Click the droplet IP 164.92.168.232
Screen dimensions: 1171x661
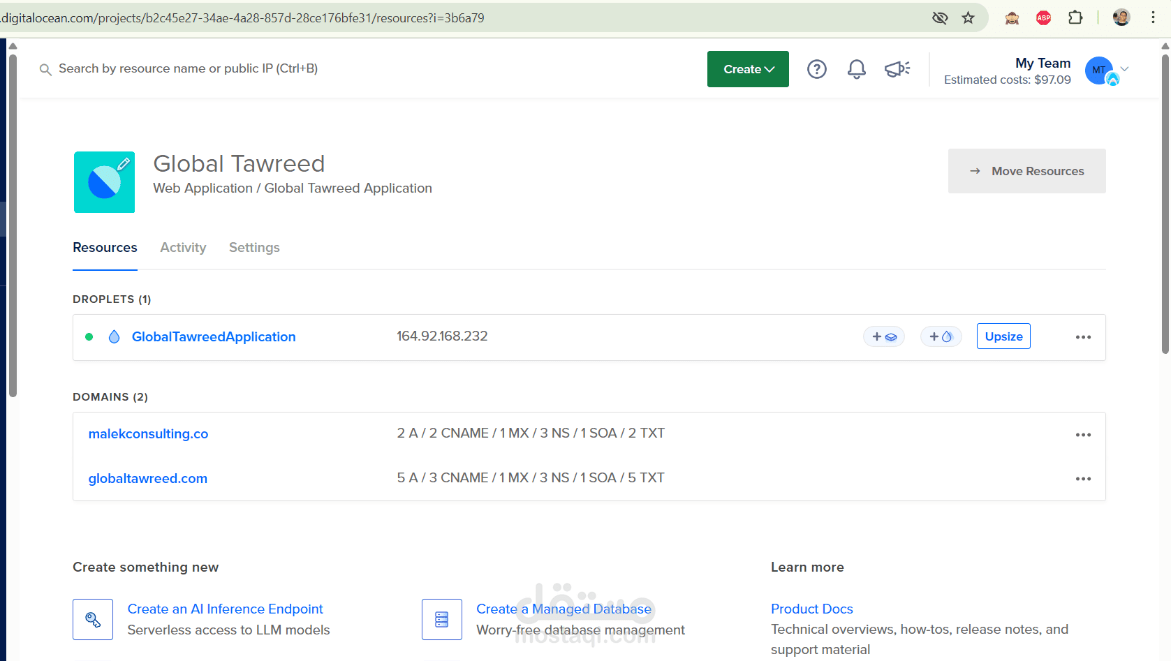442,336
